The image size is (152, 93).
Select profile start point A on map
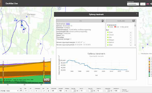pyautogui.click(x=22, y=25)
